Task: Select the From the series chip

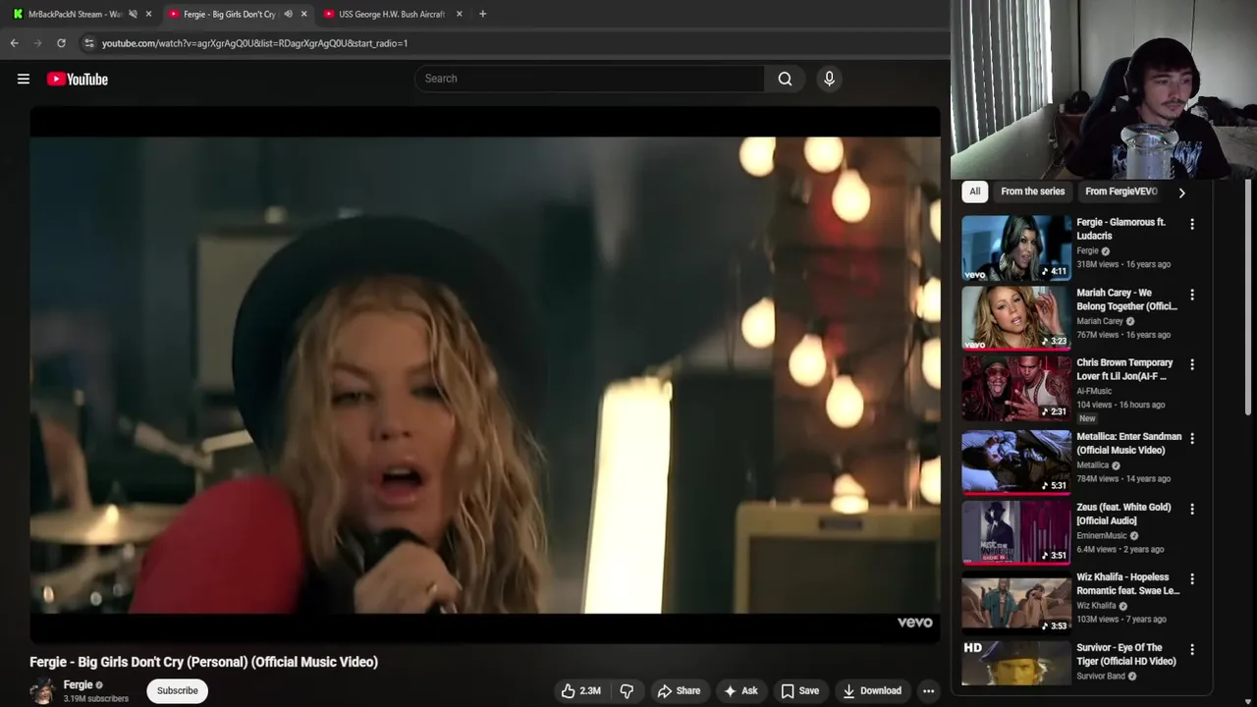Action: click(1032, 191)
